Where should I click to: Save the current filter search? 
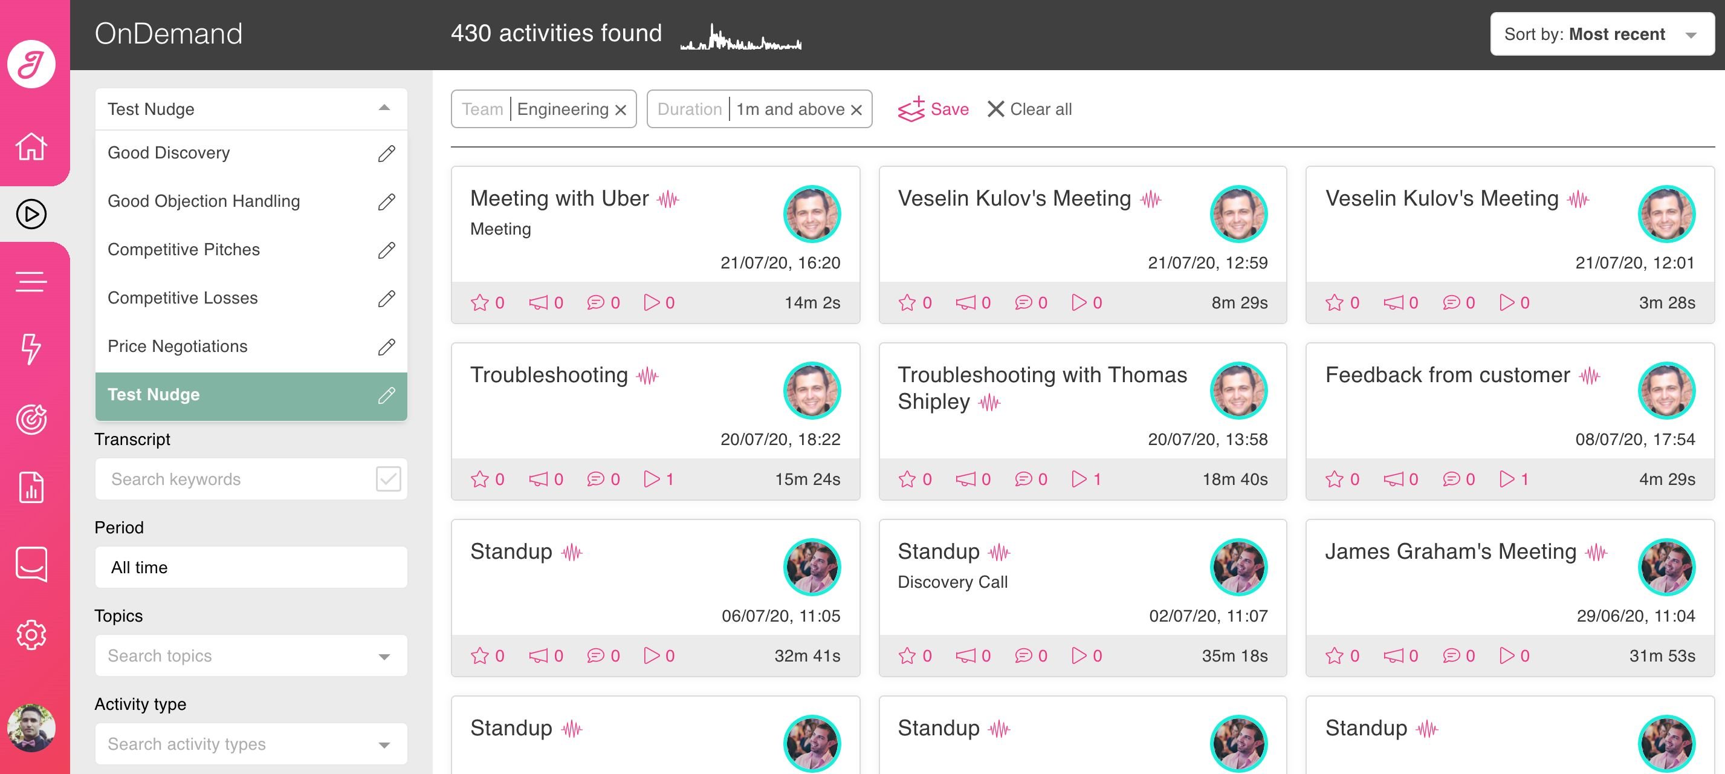[933, 109]
